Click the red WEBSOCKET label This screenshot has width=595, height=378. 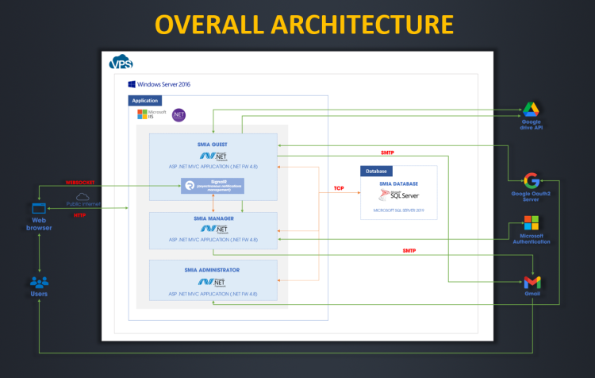(x=80, y=182)
